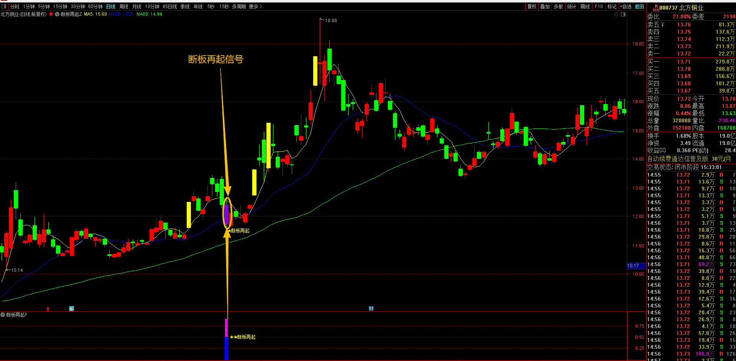Click the R 1000 badge before stock code
Screen dimensions: 736x361
656,8
